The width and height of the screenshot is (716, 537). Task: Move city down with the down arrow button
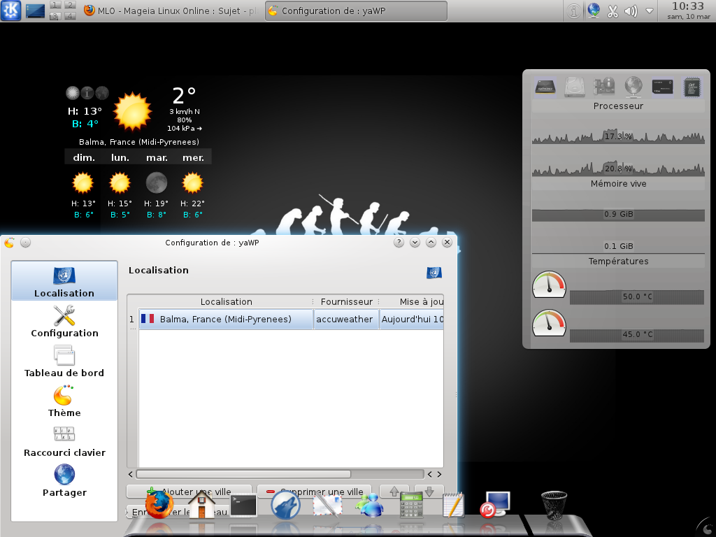pos(429,492)
